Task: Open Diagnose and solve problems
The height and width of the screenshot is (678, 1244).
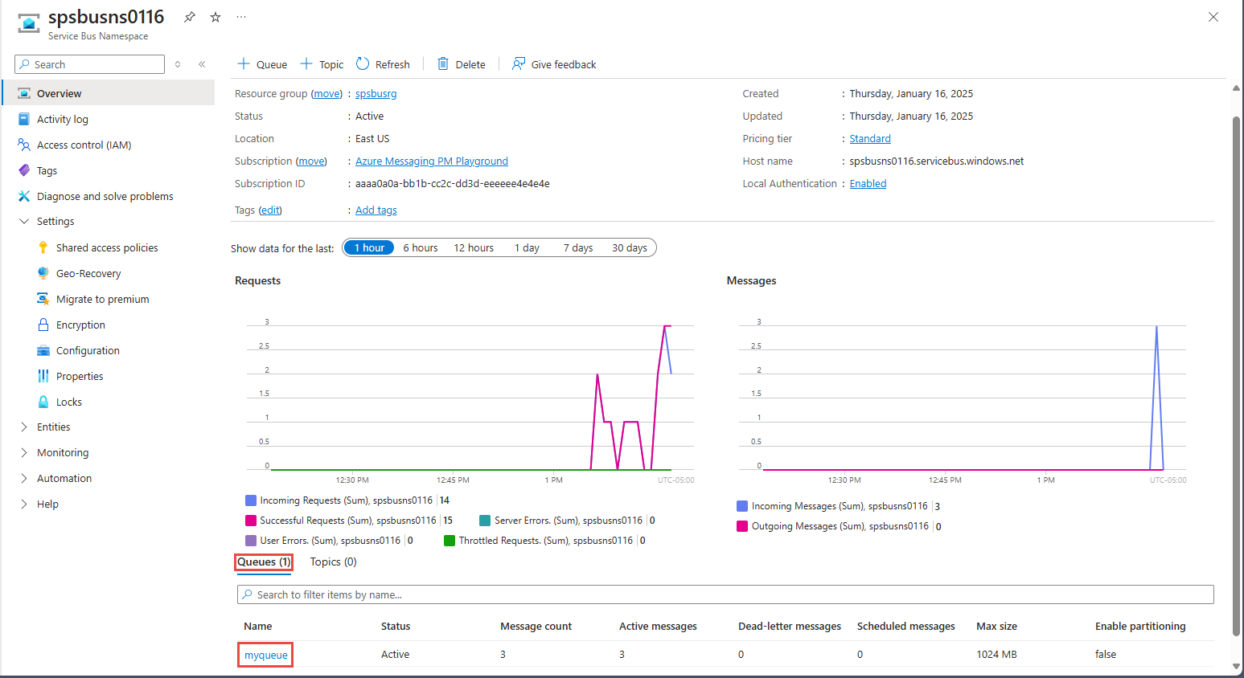Action: point(105,195)
